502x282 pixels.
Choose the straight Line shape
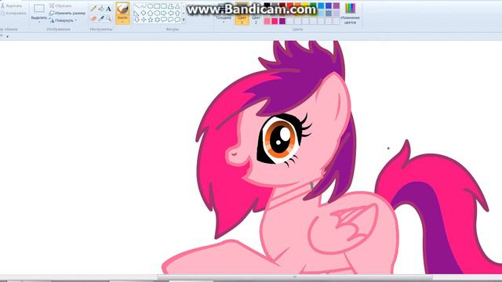136,6
